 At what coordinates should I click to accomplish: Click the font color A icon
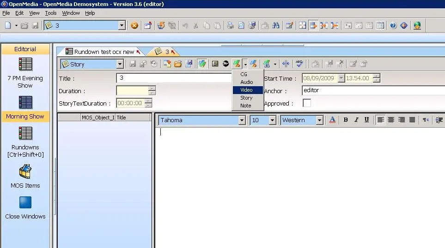[x=332, y=120]
